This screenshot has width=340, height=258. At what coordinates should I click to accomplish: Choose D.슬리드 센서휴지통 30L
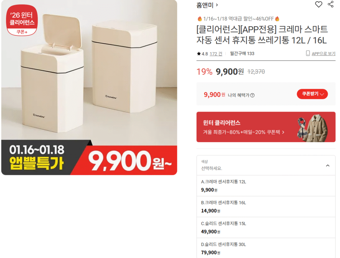point(266,248)
